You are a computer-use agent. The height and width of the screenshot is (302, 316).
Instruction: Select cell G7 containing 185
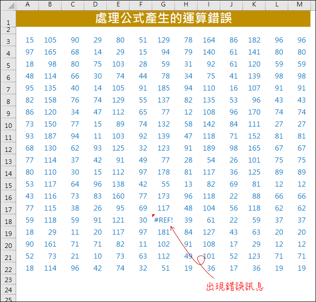(163, 88)
